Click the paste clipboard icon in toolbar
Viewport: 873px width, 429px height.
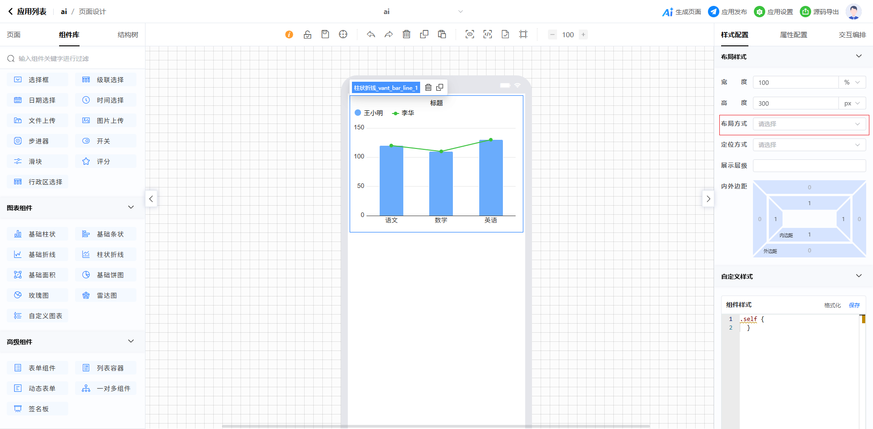click(x=442, y=35)
